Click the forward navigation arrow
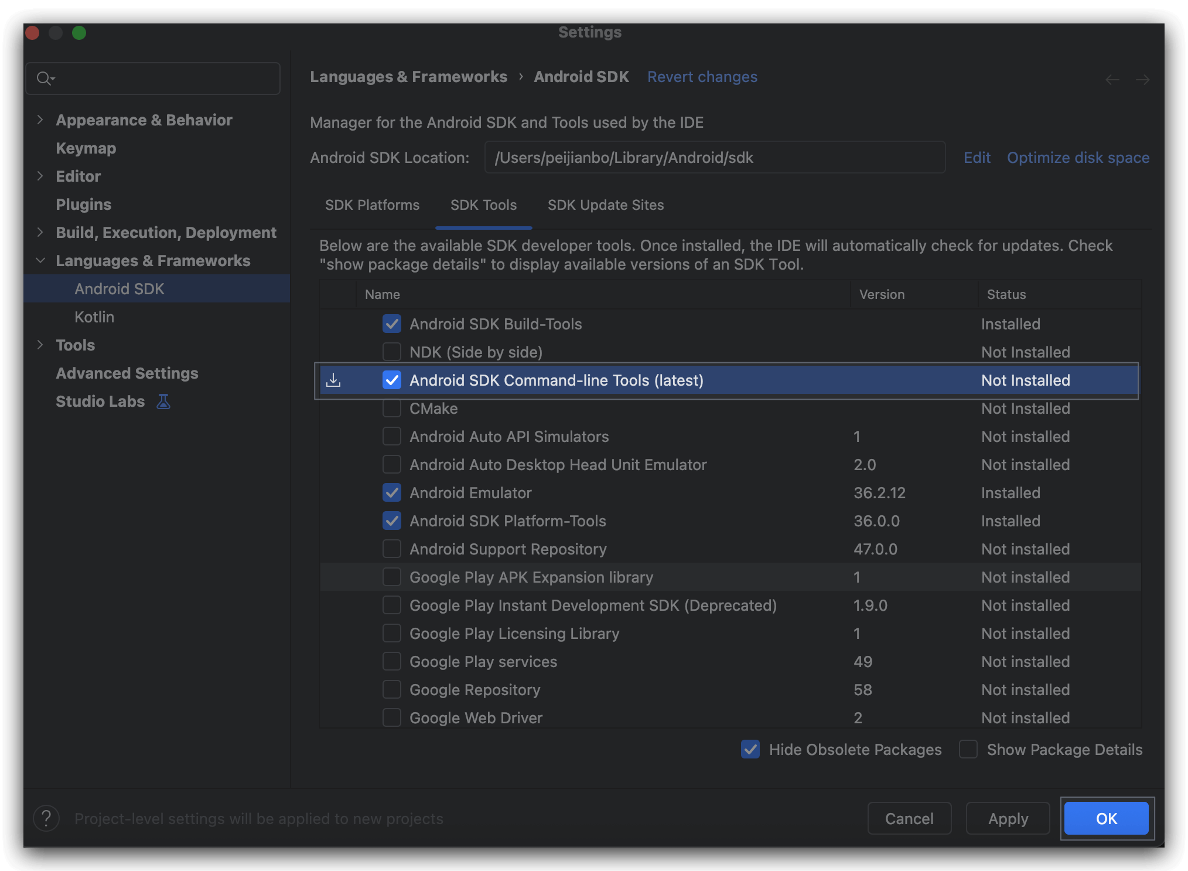The image size is (1188, 871). click(1142, 79)
